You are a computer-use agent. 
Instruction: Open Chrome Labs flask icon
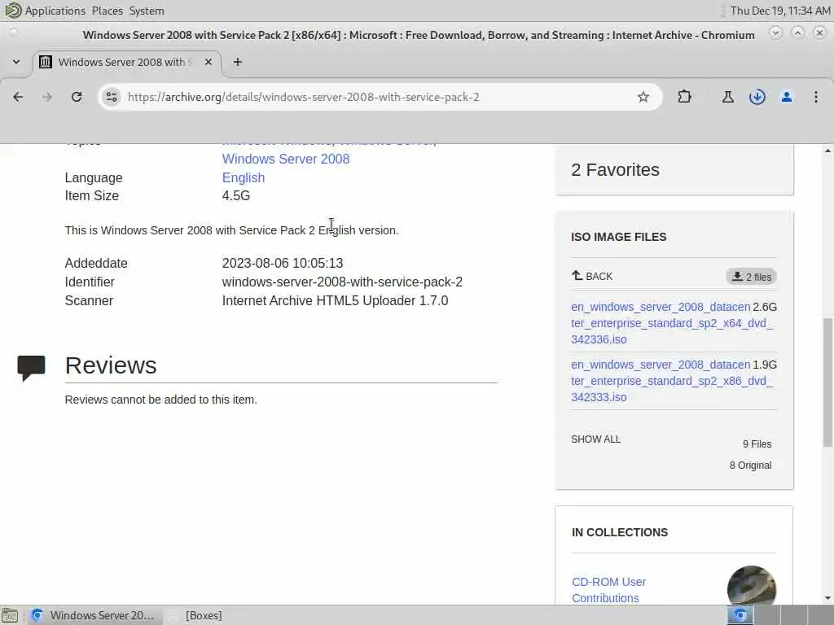tap(727, 97)
